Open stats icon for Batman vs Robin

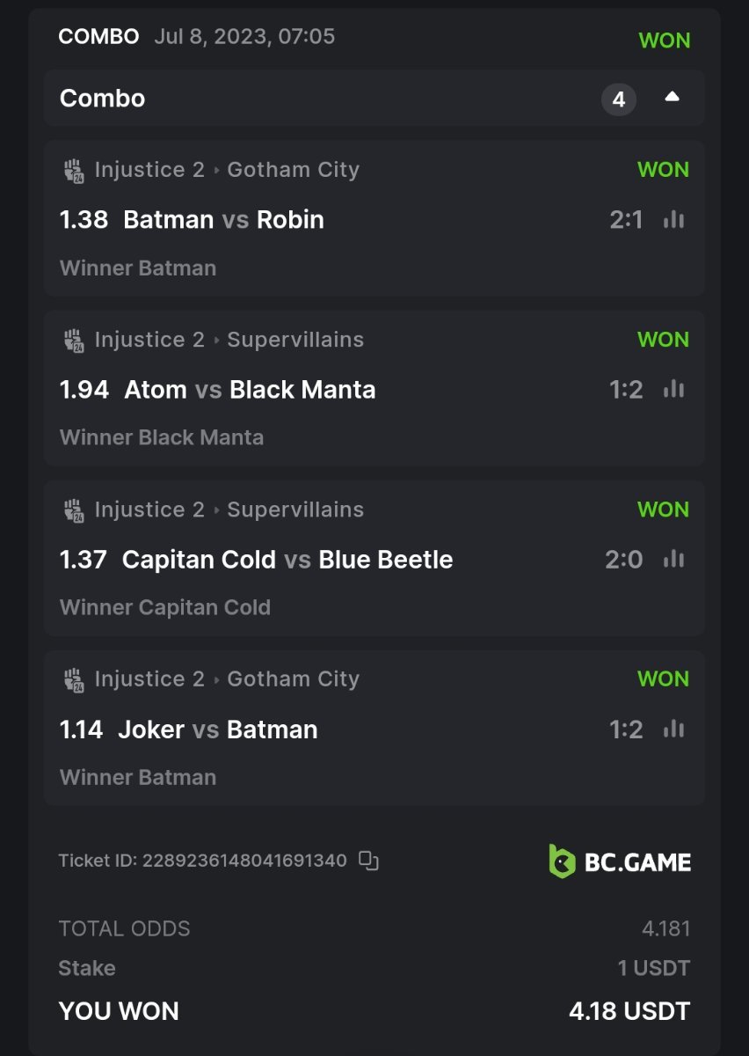click(x=673, y=219)
